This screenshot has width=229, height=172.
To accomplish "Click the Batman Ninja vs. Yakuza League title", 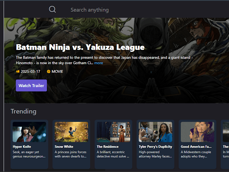I will [80, 47].
